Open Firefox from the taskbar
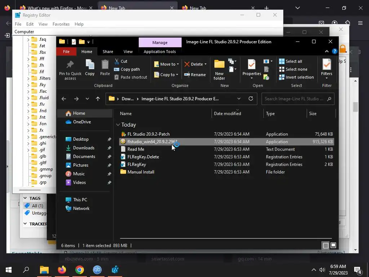The height and width of the screenshot is (277, 369). tap(62, 270)
